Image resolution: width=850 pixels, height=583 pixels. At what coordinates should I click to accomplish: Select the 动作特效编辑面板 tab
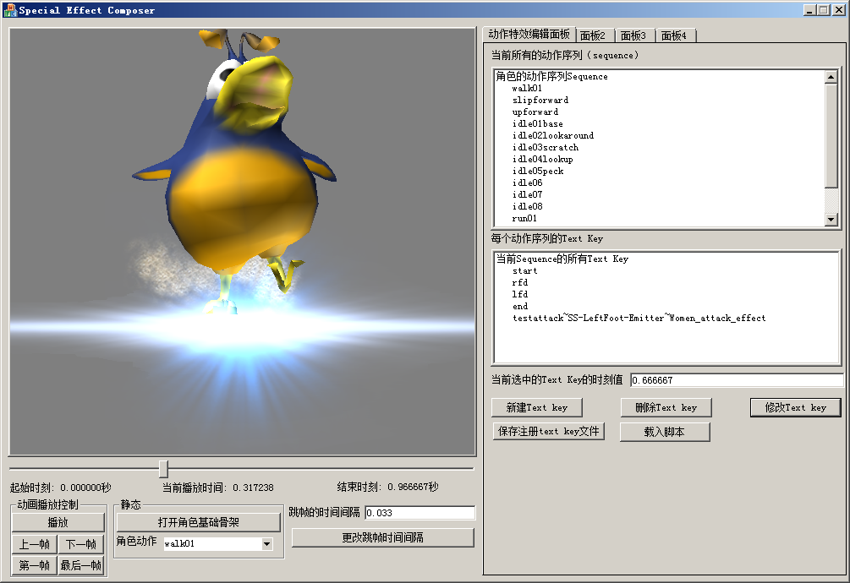pos(529,34)
